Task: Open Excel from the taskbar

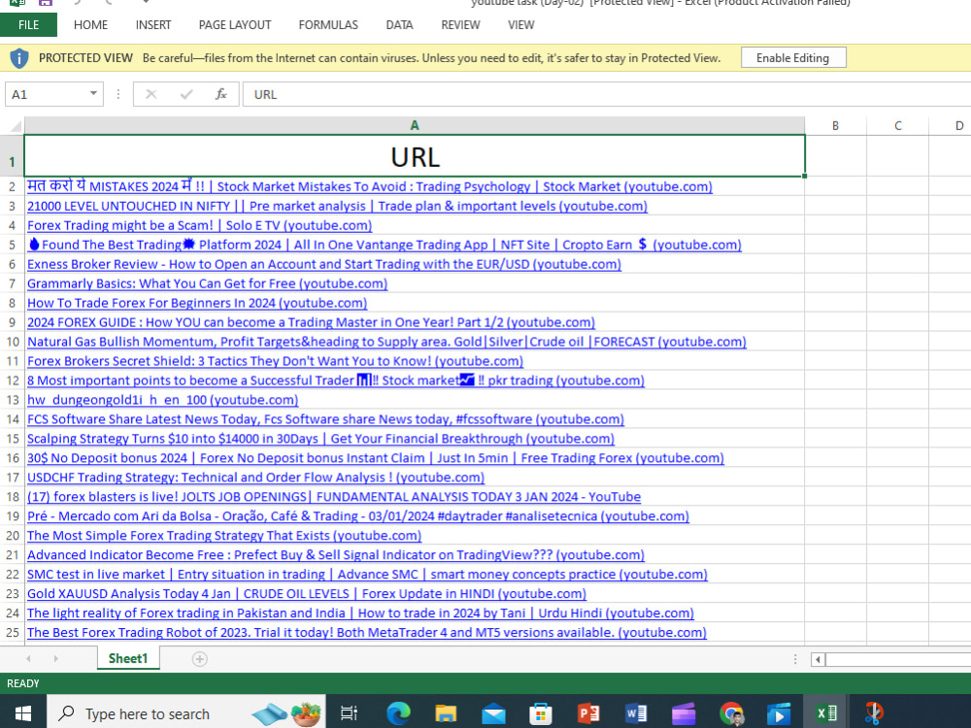Action: [824, 711]
